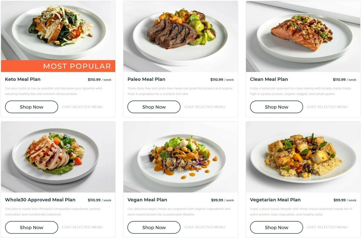The height and width of the screenshot is (238, 361).
Task: Select the Clean salmon plate photo
Action: 303,36
